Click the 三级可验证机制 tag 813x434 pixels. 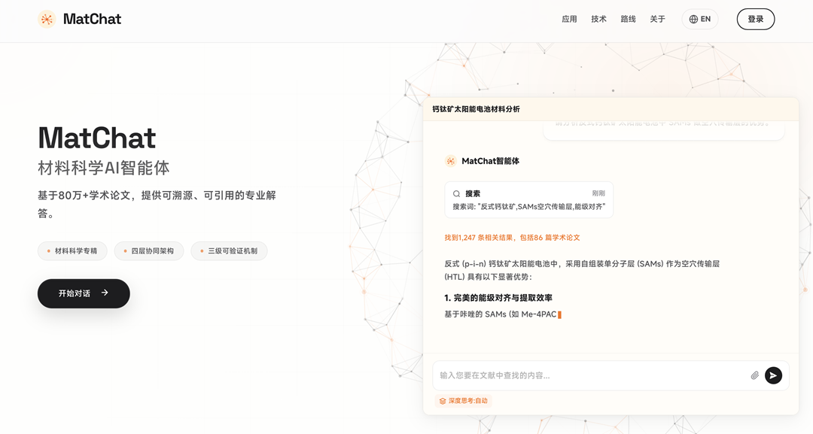[229, 251]
